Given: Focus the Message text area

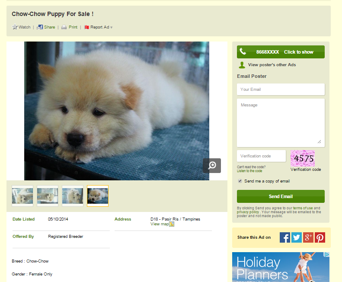Looking at the screenshot, I should click(x=281, y=123).
